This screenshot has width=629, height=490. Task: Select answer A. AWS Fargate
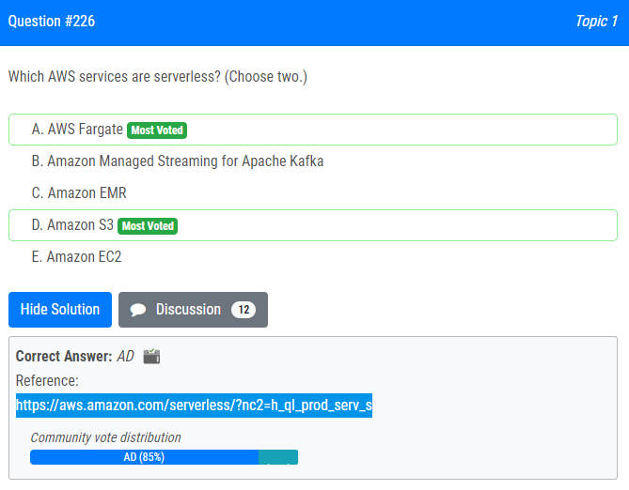[x=312, y=130]
